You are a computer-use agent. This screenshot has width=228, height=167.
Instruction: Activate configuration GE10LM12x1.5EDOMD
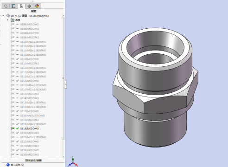tap(33, 42)
